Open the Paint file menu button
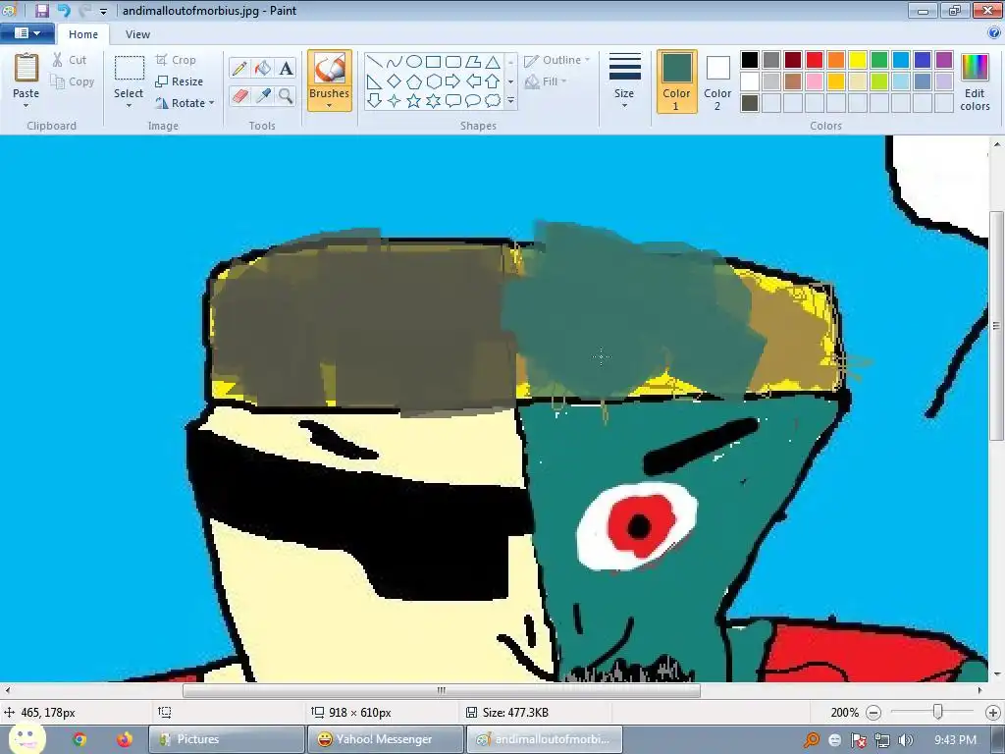 click(27, 32)
